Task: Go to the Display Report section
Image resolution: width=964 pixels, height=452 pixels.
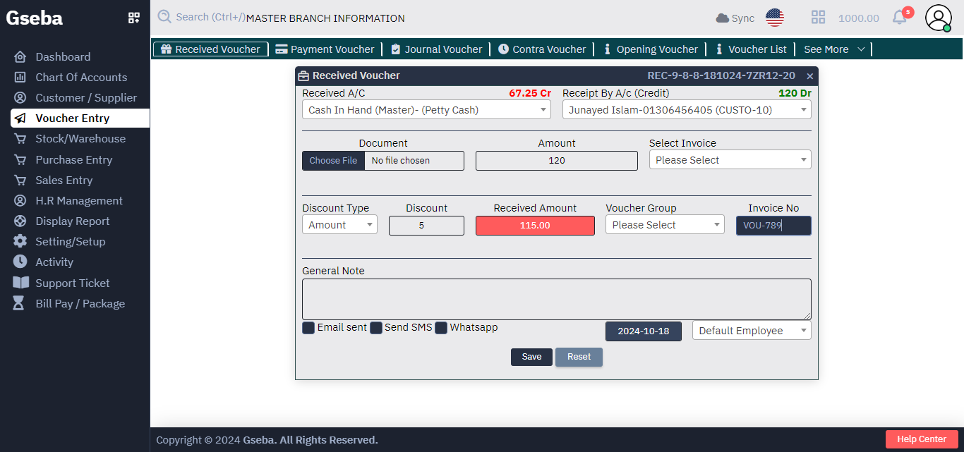Action: 73,221
